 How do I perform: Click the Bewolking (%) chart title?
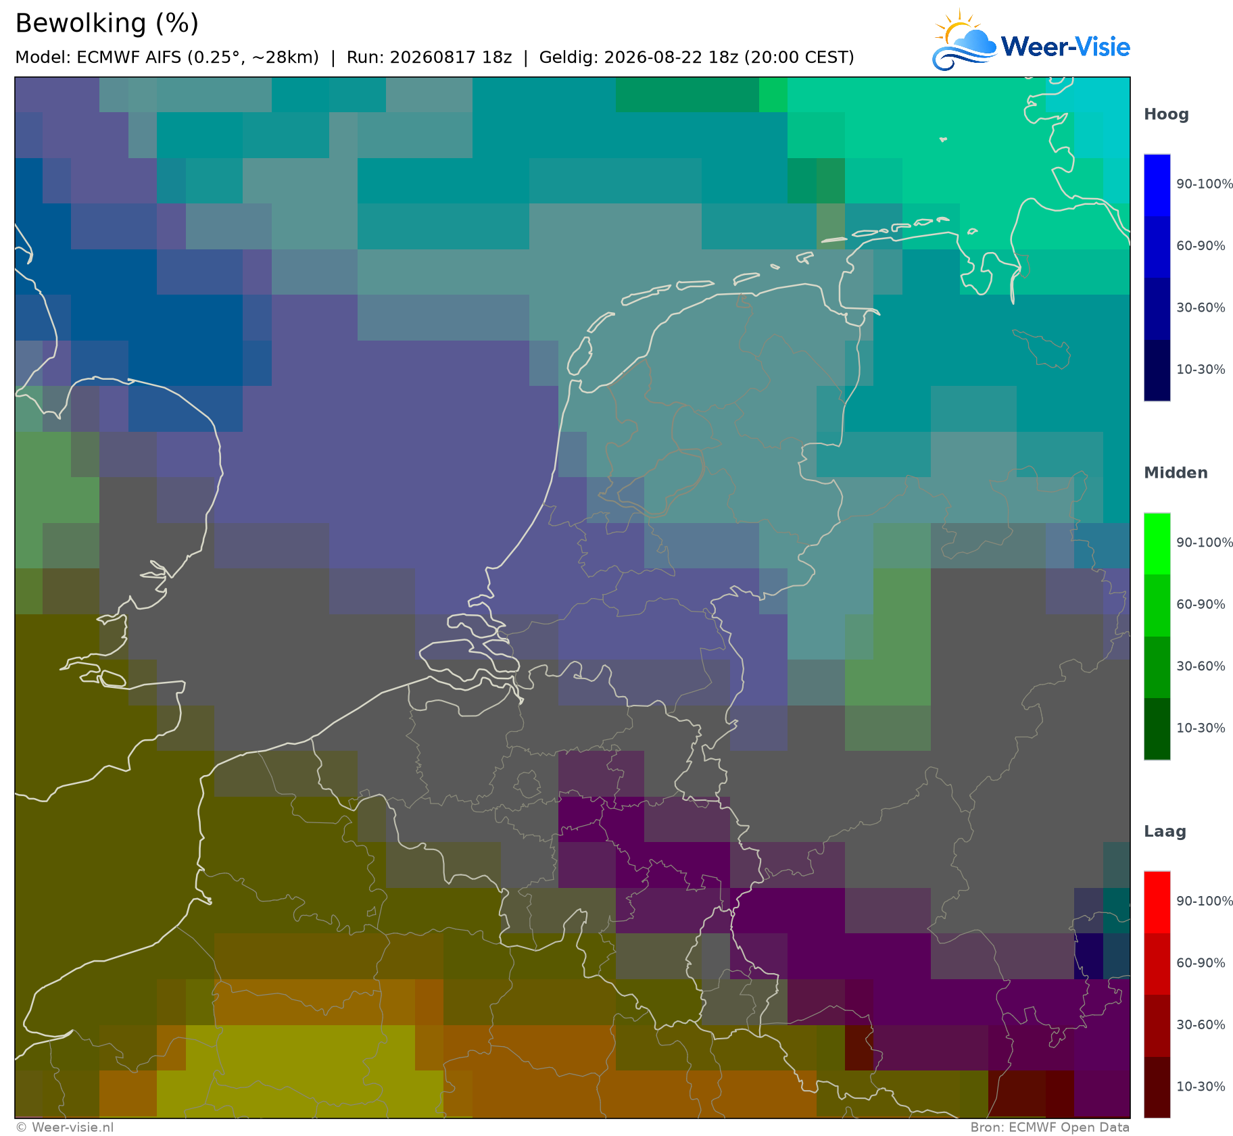tap(107, 24)
